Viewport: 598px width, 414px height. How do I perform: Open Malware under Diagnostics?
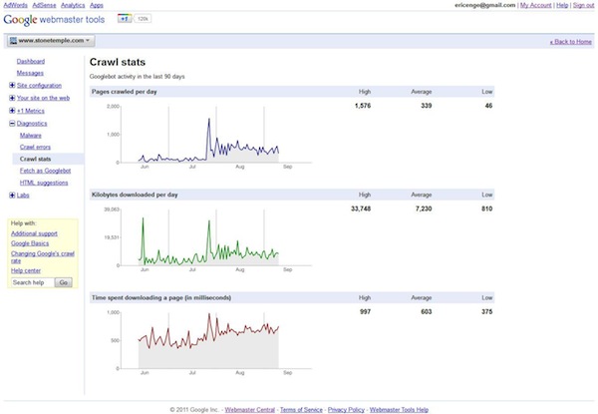31,136
